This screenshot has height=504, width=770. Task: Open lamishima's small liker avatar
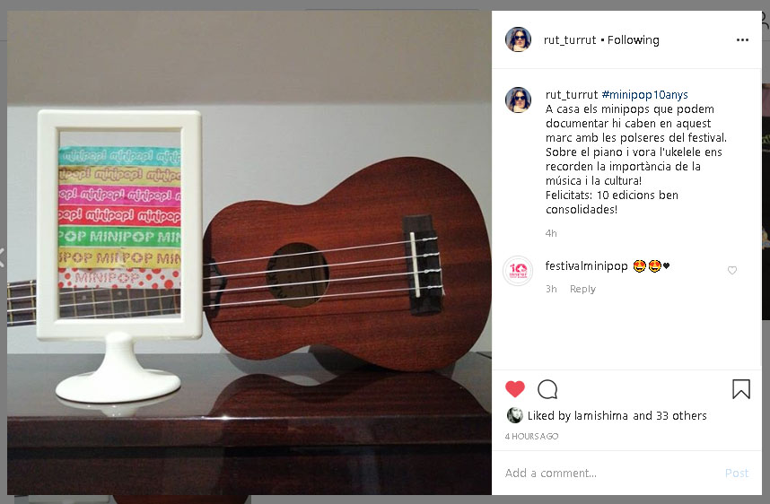click(514, 415)
